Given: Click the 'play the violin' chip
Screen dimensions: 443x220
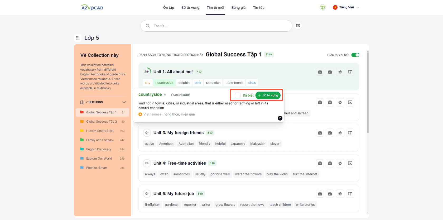Looking at the screenshot, I should click(277, 174).
